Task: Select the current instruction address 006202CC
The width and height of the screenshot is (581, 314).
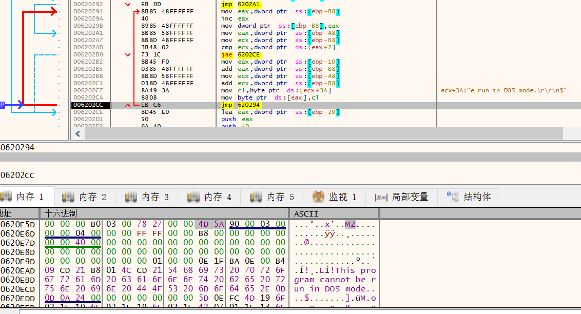Action: point(88,105)
